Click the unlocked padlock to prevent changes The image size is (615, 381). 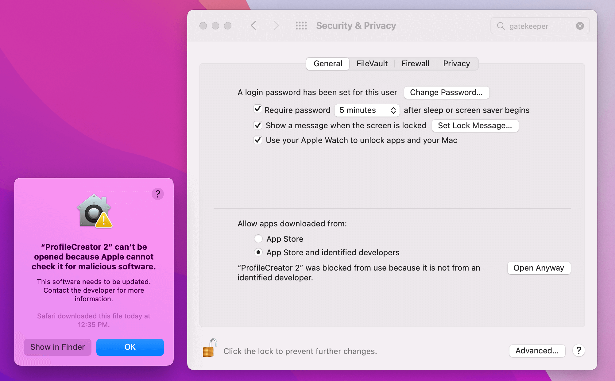click(209, 349)
